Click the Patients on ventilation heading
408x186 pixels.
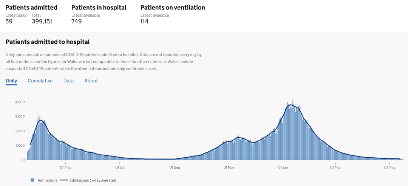point(173,8)
